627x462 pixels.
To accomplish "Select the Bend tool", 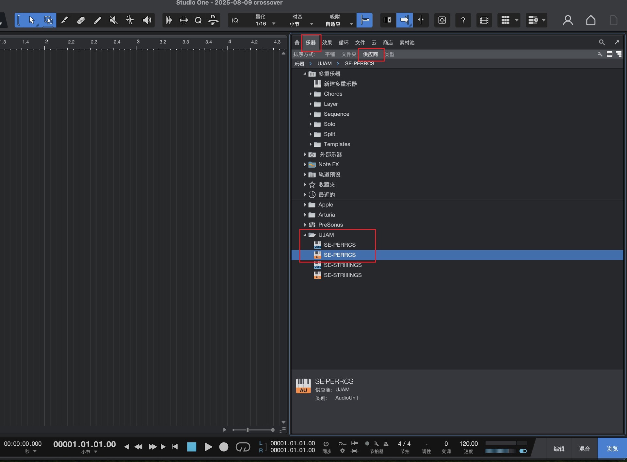I will coord(130,20).
